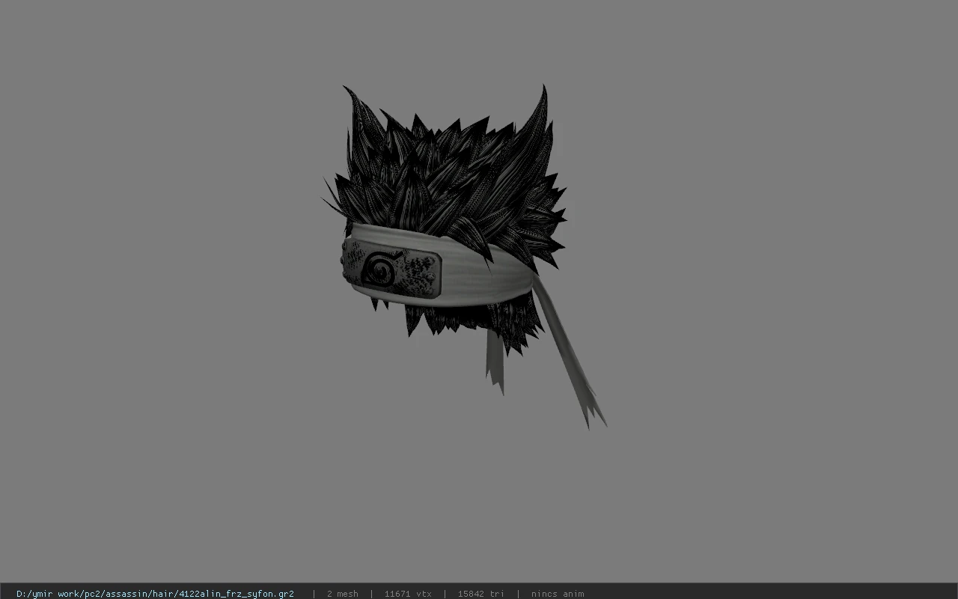This screenshot has height=599, width=958.
Task: Click the '11671 vtx' vertex count
Action: coord(408,594)
